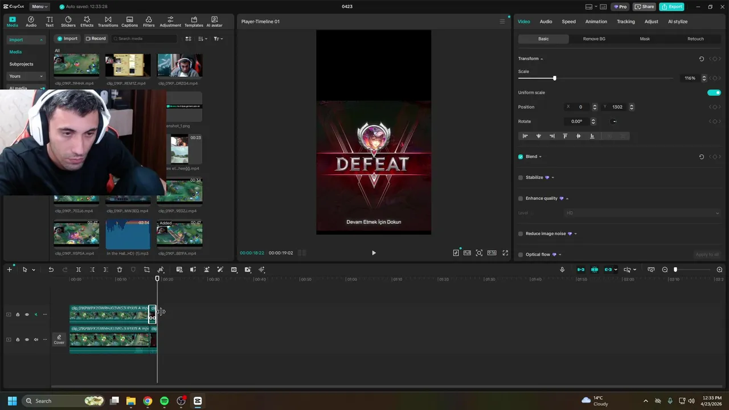Viewport: 729px width, 410px height.
Task: Click the Record voiceover microphone icon
Action: tap(562, 269)
